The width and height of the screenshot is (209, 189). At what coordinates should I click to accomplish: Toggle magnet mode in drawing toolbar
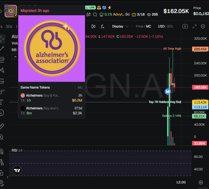pyautogui.click(x=2, y=152)
